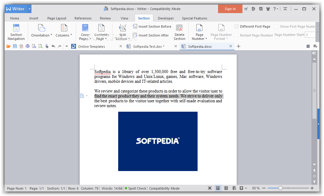Viewport: 324px width, 196px height.
Task: Save the document using the floppy icon
Action: click(x=15, y=46)
